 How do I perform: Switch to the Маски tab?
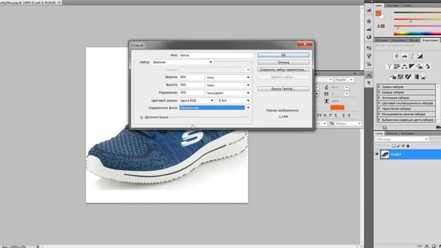click(413, 40)
